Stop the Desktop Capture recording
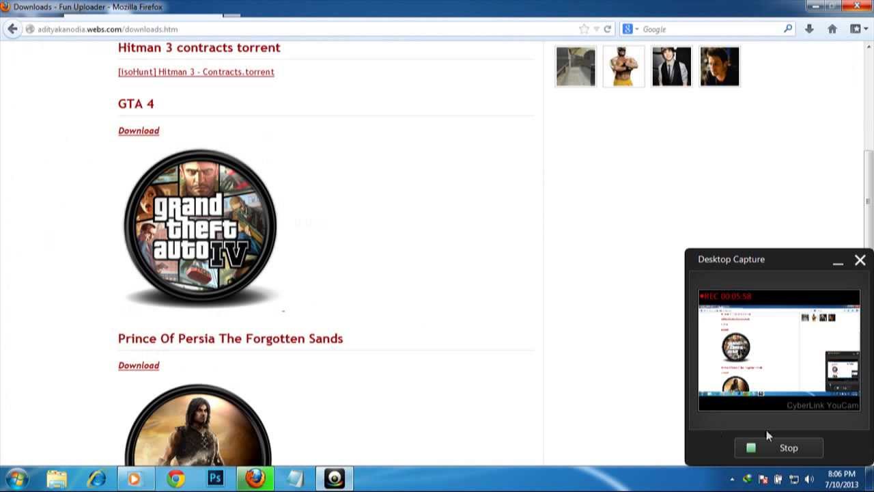Screen dimensions: 874x492 778,448
